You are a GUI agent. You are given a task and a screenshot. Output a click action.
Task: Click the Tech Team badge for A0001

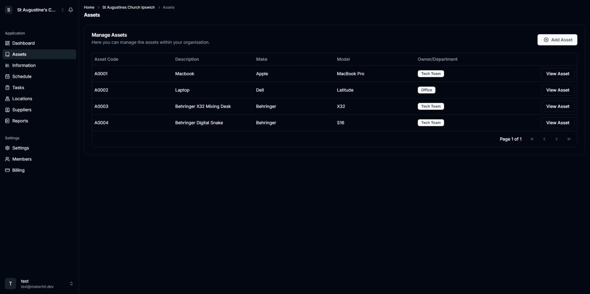tap(431, 74)
